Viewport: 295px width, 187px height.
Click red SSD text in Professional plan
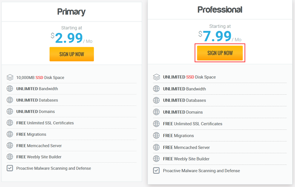[x=190, y=77]
